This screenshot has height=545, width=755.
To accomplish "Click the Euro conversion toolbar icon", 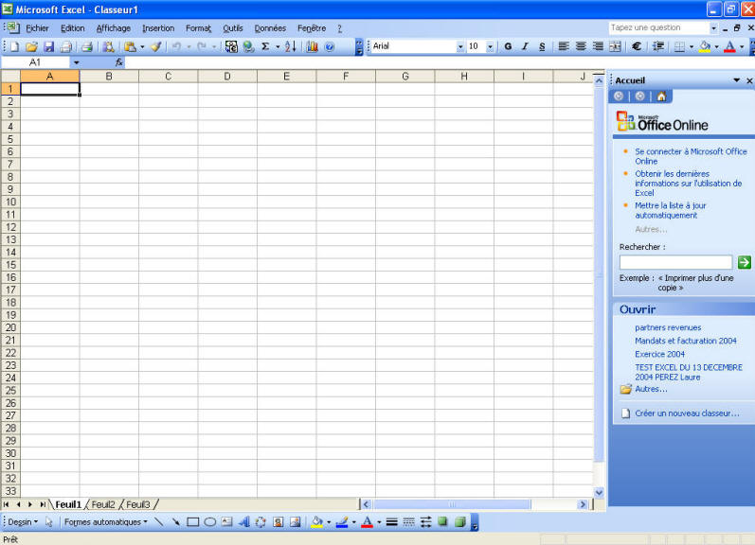I will pos(231,46).
